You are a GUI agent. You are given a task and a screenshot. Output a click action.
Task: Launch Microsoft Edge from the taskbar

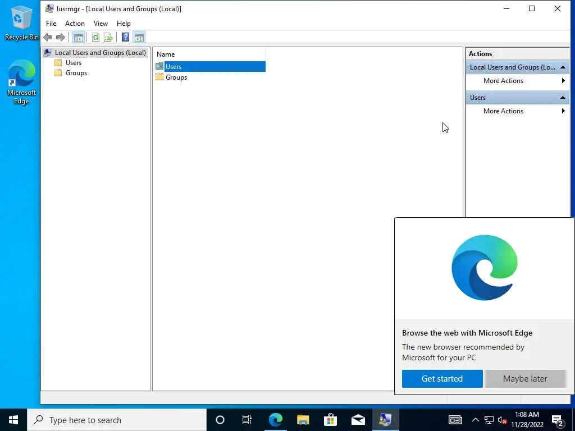pos(275,420)
